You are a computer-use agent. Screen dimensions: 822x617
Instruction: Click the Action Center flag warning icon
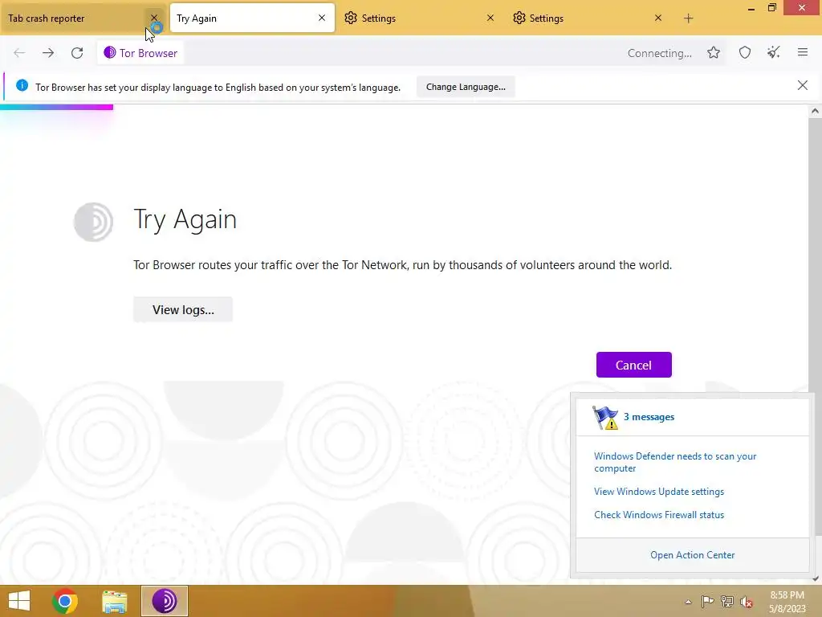(605, 418)
